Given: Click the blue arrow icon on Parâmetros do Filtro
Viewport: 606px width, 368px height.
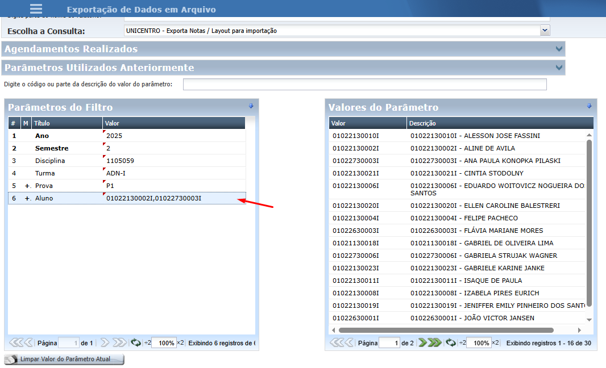Looking at the screenshot, I should point(251,106).
